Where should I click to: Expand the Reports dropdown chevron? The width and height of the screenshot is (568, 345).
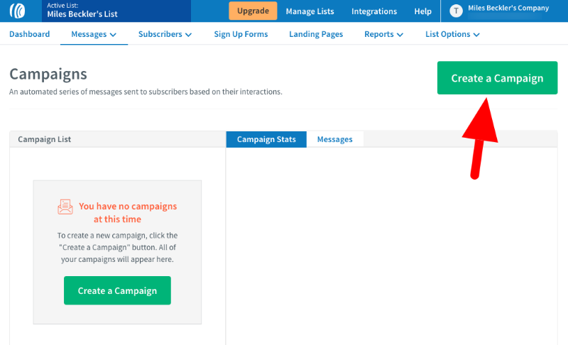[400, 34]
